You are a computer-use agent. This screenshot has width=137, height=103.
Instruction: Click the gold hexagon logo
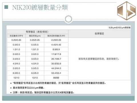pos(126,11)
